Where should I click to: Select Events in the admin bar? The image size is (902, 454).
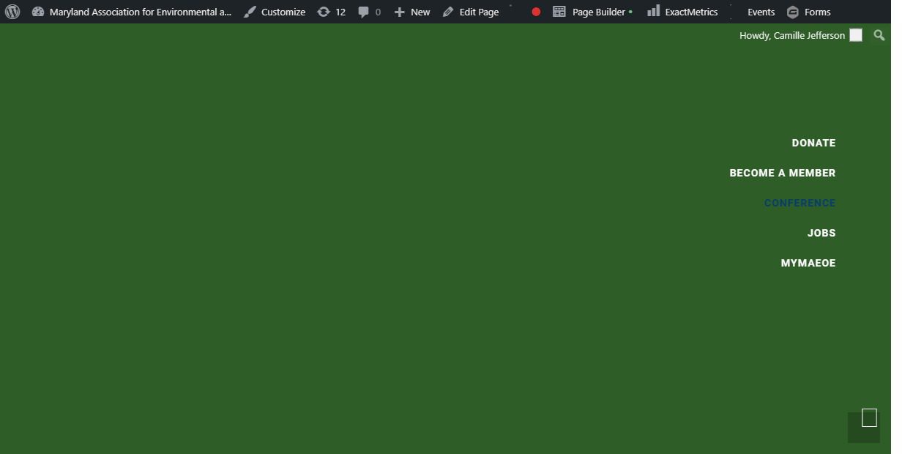[761, 12]
